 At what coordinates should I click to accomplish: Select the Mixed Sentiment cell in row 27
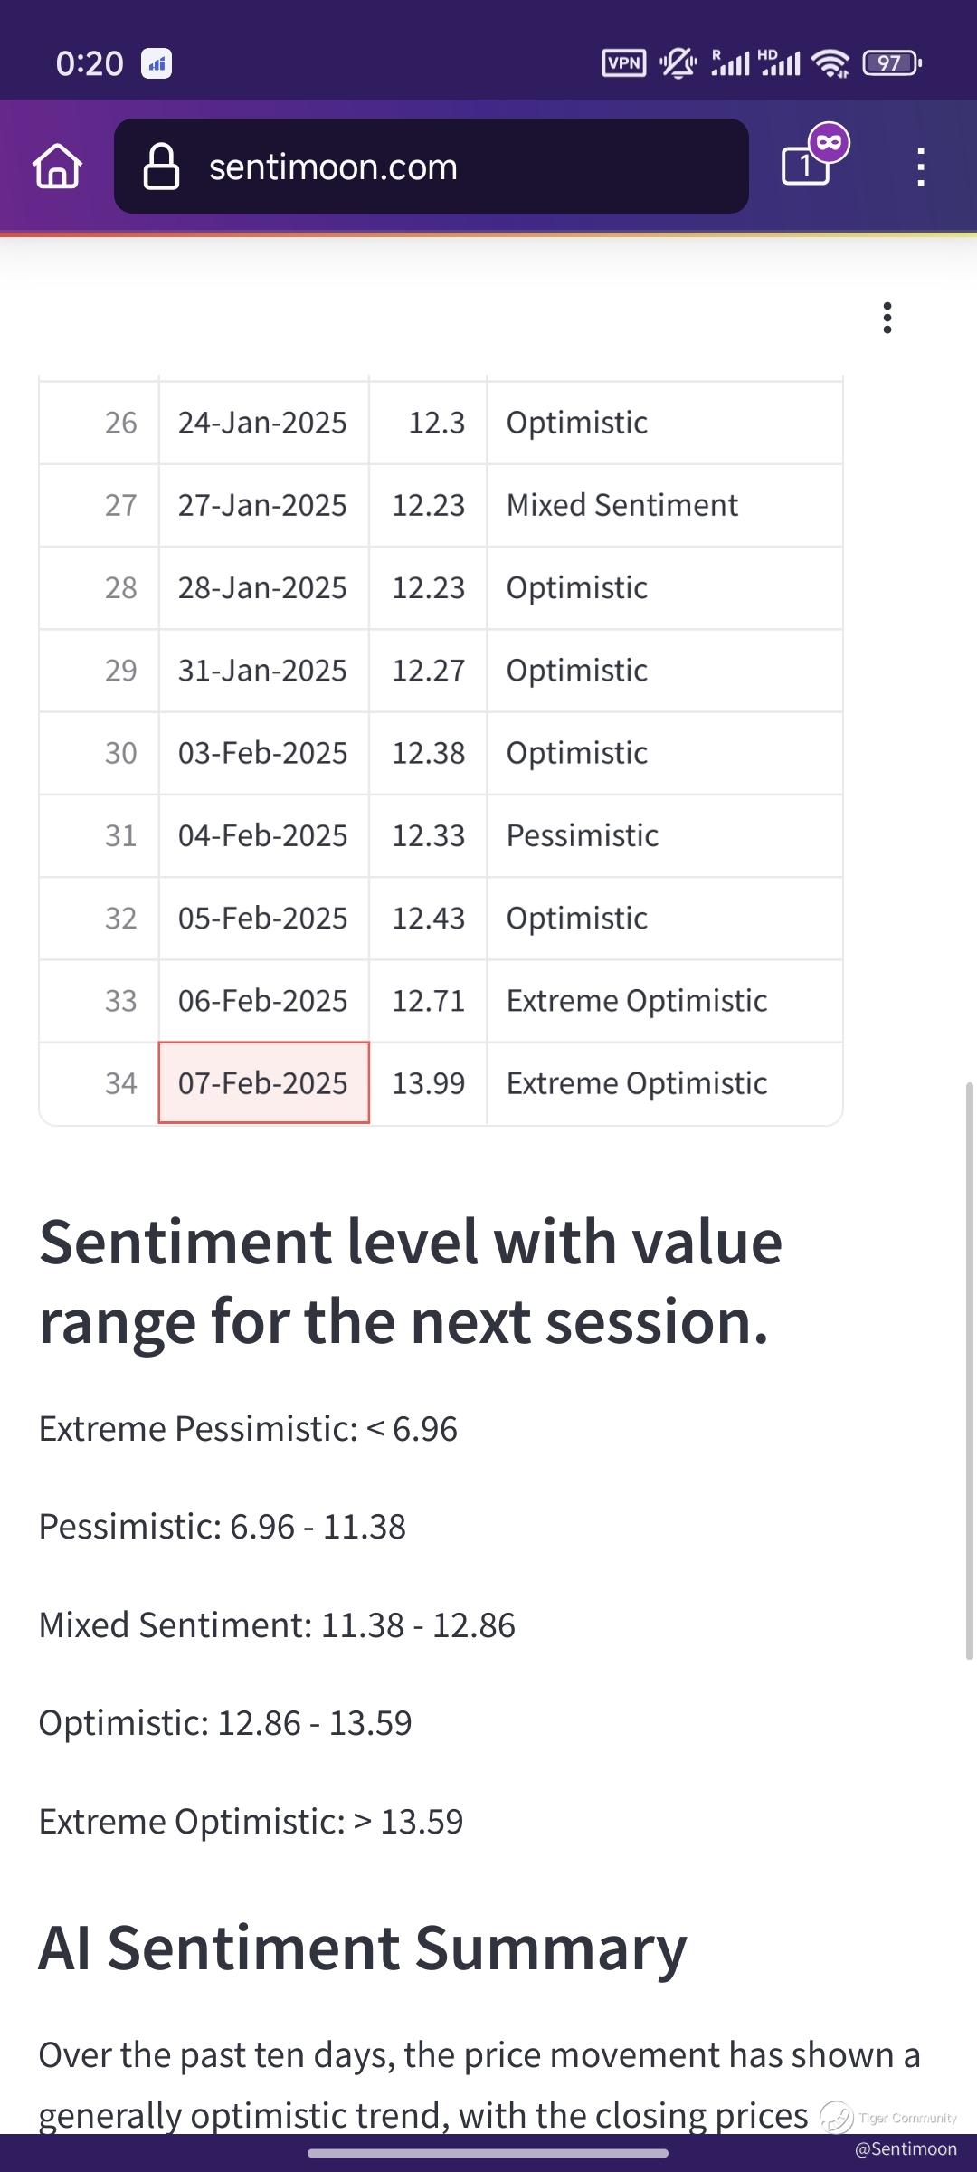[x=622, y=505]
